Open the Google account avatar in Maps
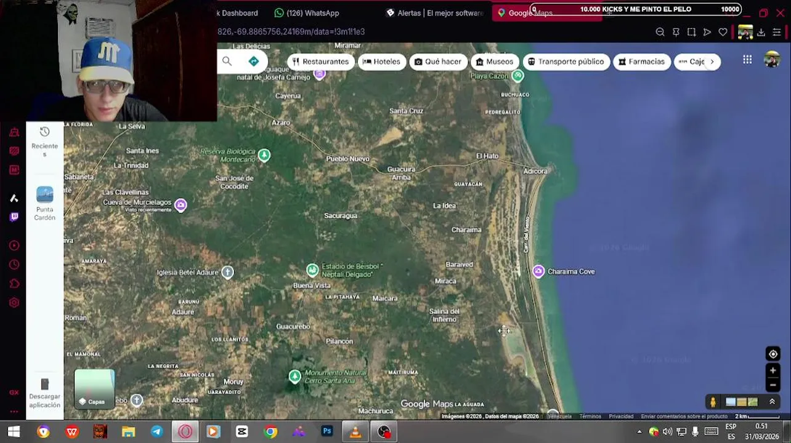The height and width of the screenshot is (443, 791). coord(771,60)
